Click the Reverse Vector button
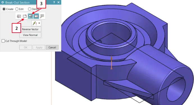Image resolution: width=194 pixels, height=105 pixels. pyautogui.click(x=30, y=29)
